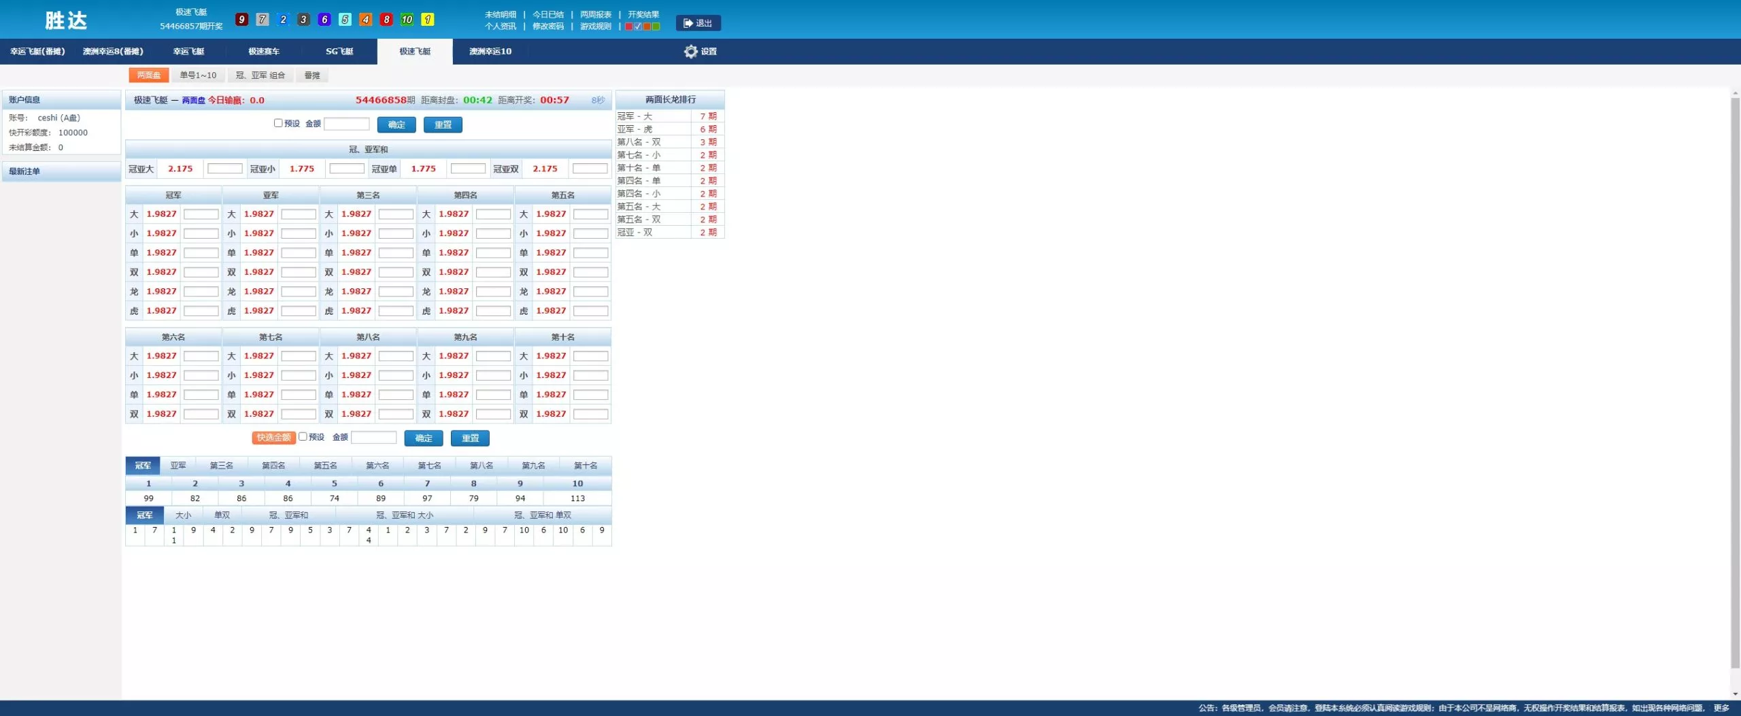The image size is (1741, 716).
Task: Select the red theme color swatch
Action: point(629,27)
